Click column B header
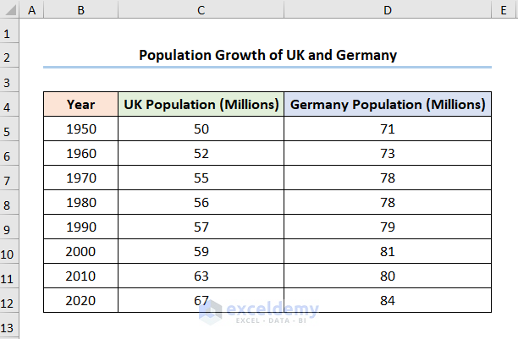 pyautogui.click(x=80, y=10)
